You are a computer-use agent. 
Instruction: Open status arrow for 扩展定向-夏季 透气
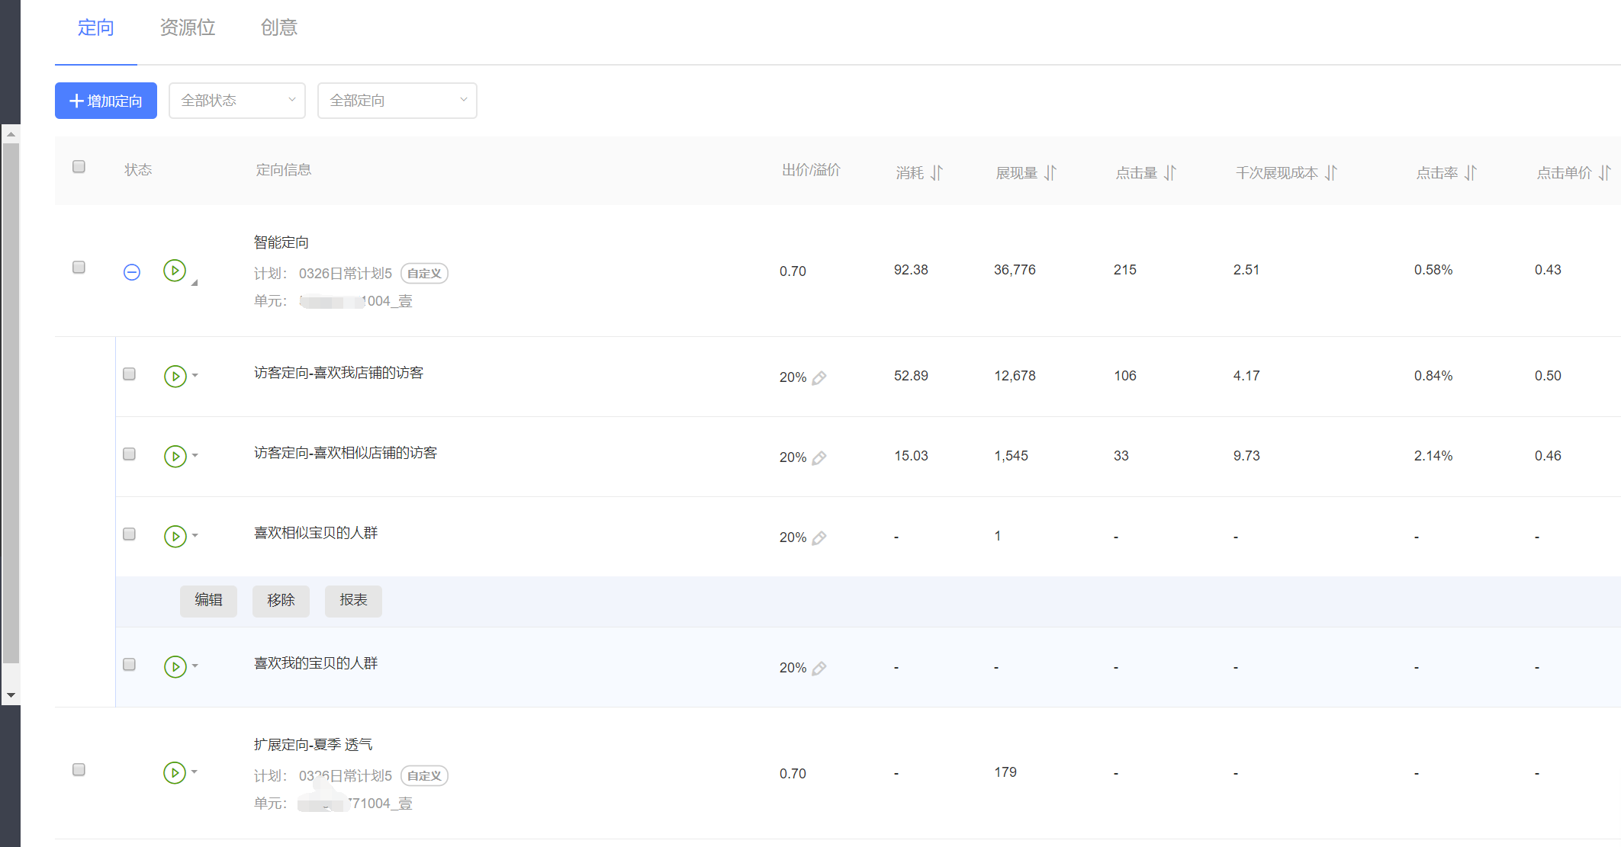pos(195,772)
